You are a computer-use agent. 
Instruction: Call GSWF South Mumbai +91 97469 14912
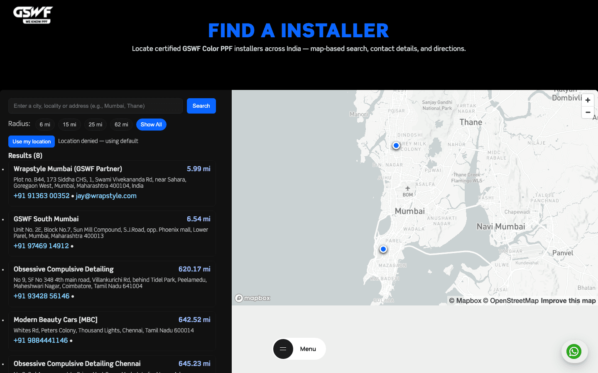[x=41, y=246]
